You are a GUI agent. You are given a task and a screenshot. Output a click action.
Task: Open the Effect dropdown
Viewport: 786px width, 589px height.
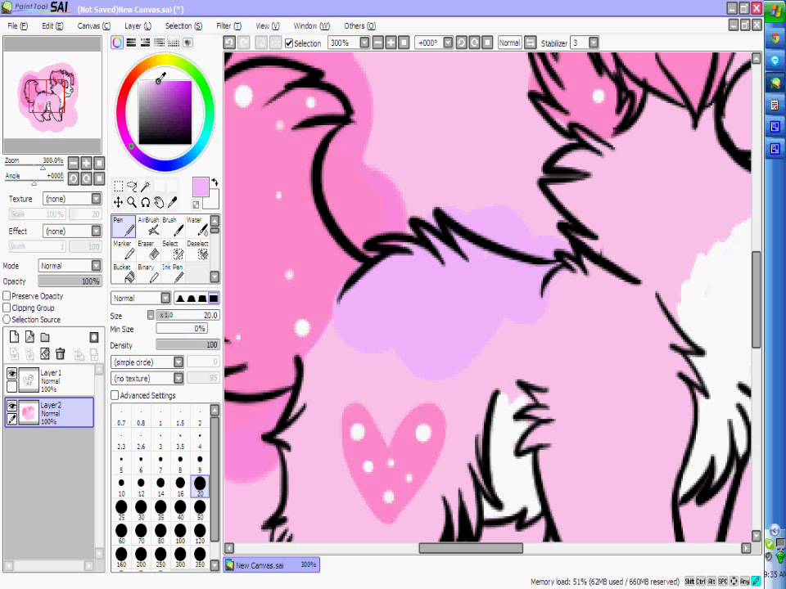97,231
